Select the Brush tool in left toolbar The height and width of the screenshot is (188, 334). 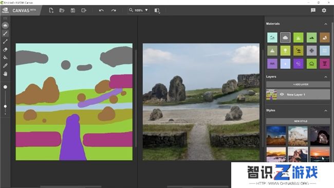5,33
